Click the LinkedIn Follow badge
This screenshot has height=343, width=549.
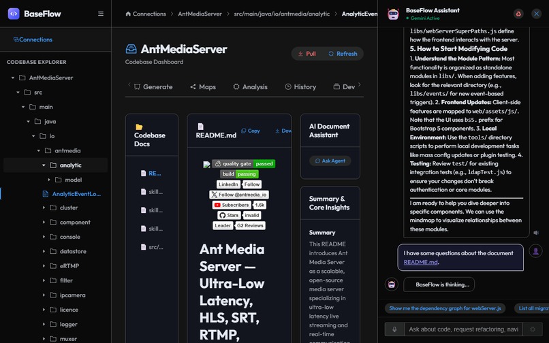point(239,184)
